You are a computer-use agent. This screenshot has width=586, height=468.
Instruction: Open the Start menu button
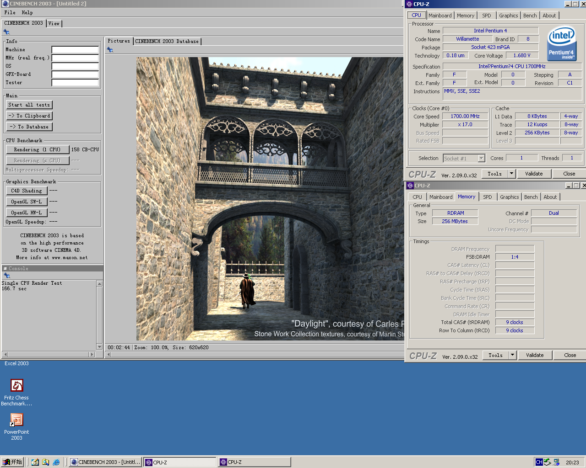(12, 462)
